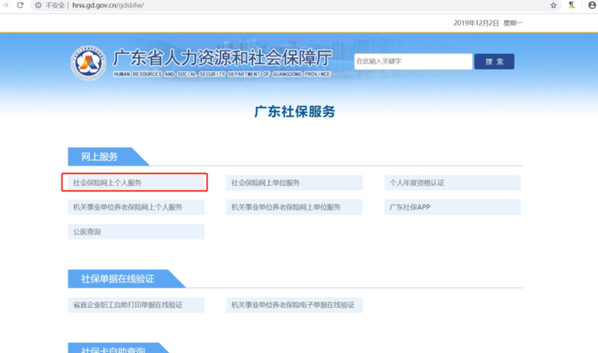Open 社会保险网上单位服务 service
598x353 pixels.
(x=294, y=182)
